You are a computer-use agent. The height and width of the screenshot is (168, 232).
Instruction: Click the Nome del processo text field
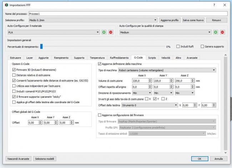click(125, 13)
